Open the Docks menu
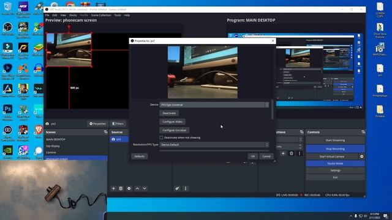This screenshot has width=392, height=220. pos(73,15)
